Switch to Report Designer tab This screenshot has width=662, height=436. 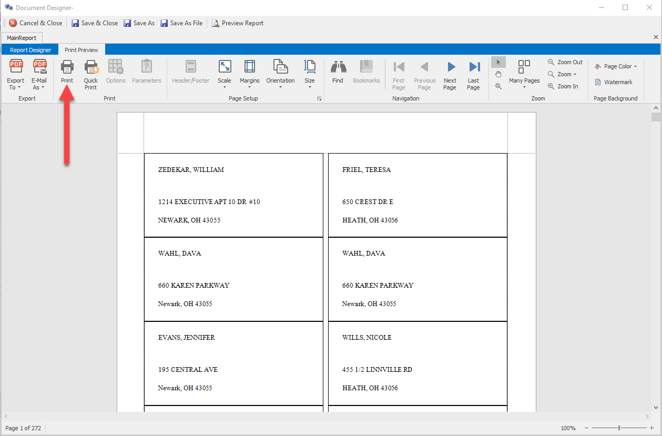[30, 50]
